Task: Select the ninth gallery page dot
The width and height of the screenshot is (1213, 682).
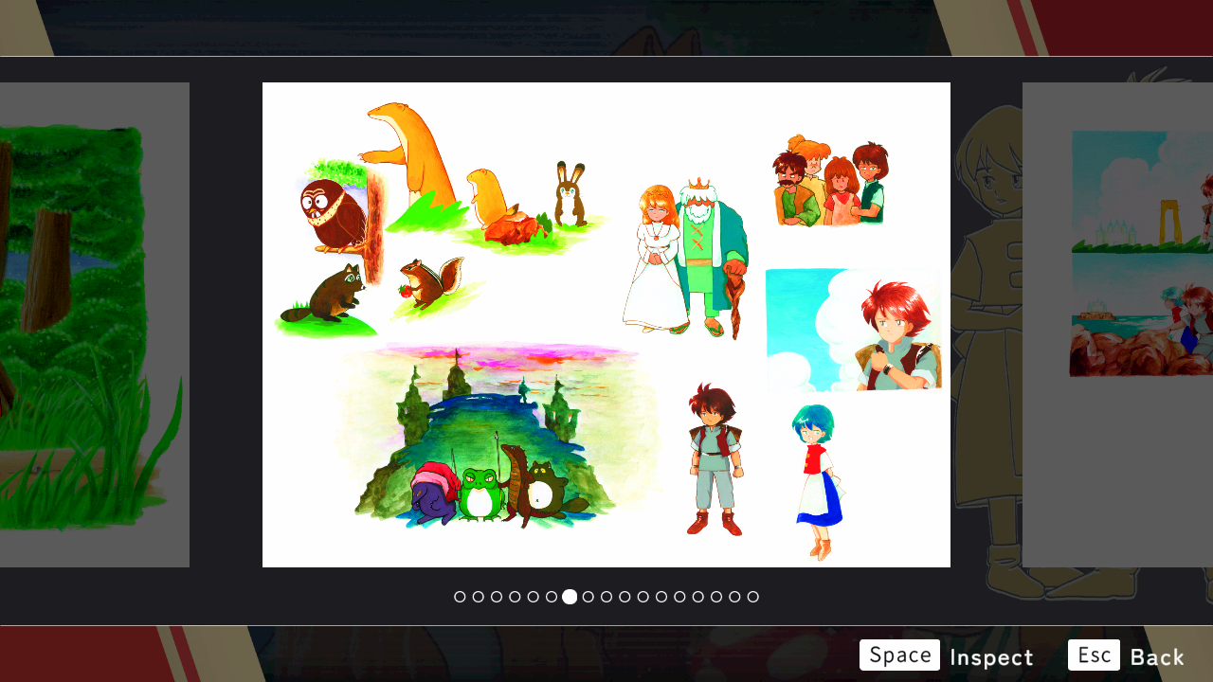Action: point(606,597)
